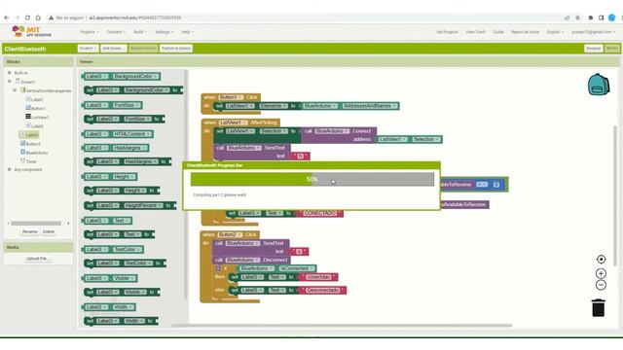The height and width of the screenshot is (350, 623).
Task: Click Publish to Gallery button
Action: click(x=176, y=49)
